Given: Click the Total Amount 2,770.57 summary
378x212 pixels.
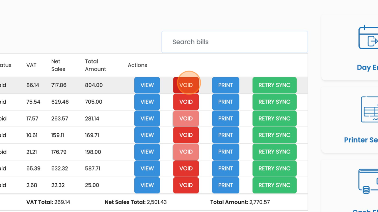Looking at the screenshot, I should 240,202.
